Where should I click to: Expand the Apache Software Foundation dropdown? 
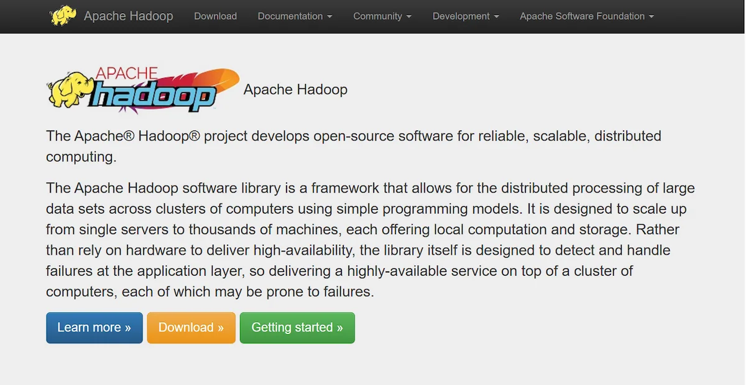(586, 16)
